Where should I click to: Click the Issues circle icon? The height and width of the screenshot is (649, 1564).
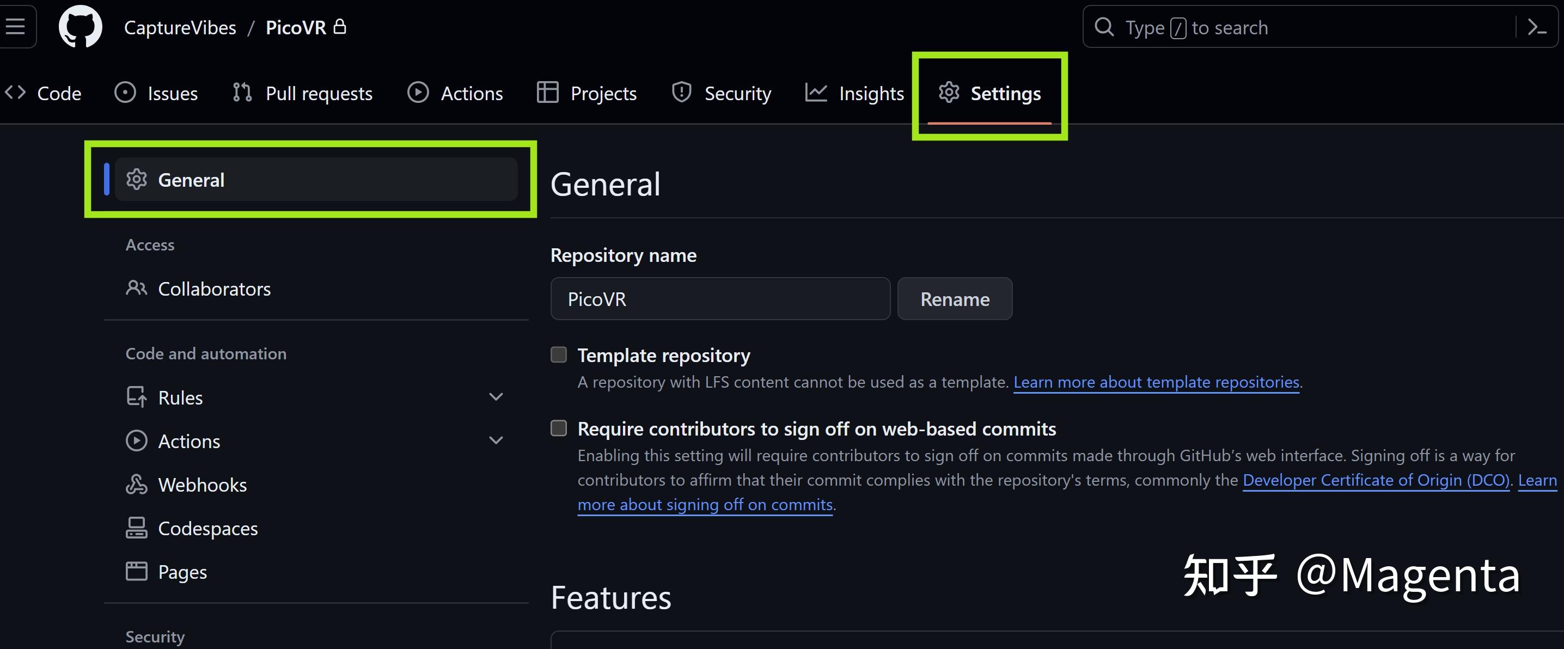tap(125, 92)
